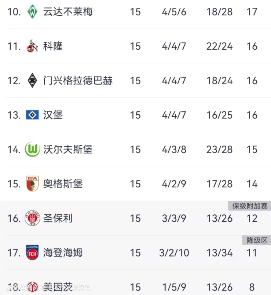Open team page for 科隆
This screenshot has height=295, width=271.
53,46
